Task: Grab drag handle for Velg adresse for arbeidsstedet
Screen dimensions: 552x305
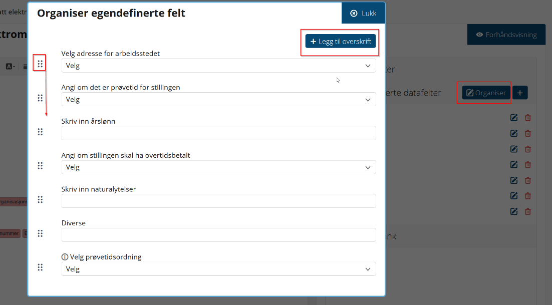Action: tap(40, 64)
